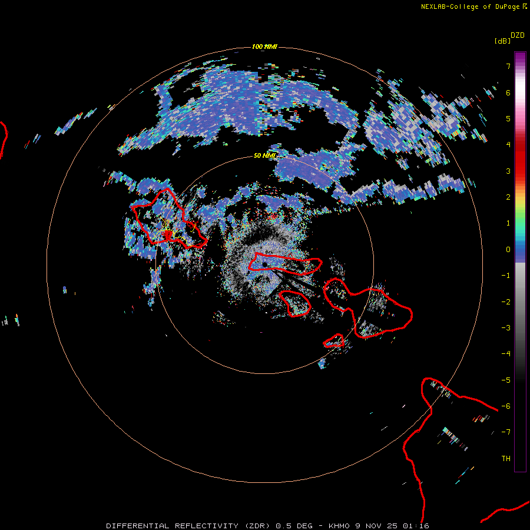
Task: Select scale value "3" on color legend
Action: coord(508,171)
